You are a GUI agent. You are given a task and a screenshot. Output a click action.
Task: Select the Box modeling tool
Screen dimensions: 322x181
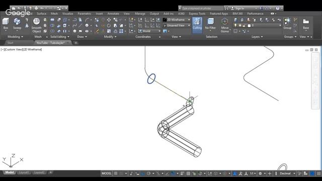[6, 24]
